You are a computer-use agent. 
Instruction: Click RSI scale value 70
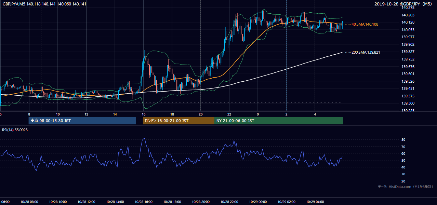tap(403, 147)
